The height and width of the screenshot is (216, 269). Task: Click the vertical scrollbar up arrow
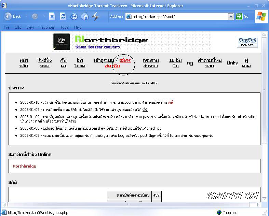tap(264, 34)
